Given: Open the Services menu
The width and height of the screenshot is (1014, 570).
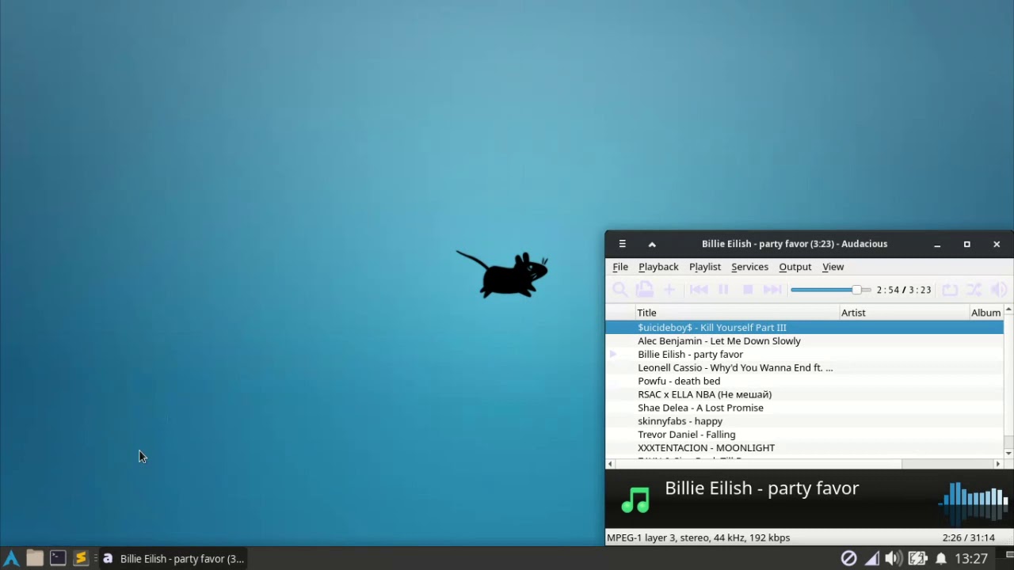Looking at the screenshot, I should [x=749, y=267].
